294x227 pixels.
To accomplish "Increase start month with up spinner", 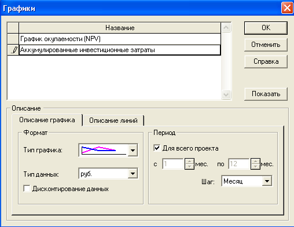I will (x=189, y=162).
